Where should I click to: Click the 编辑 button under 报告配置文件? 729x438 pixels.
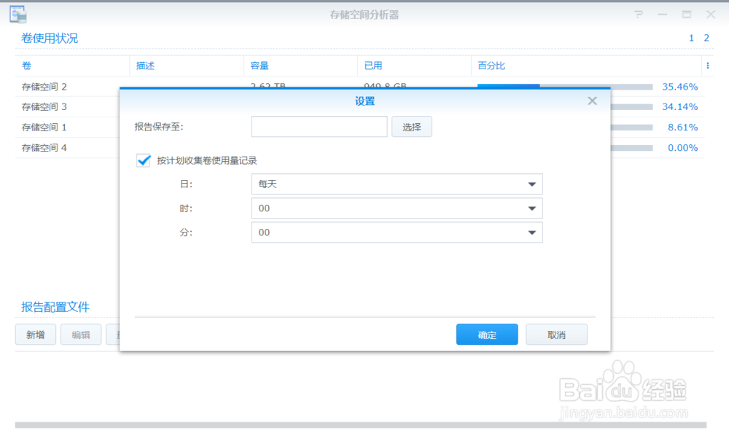80,335
